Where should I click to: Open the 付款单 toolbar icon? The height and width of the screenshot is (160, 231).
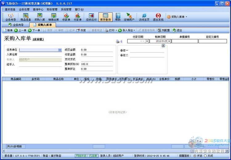[x=78, y=17]
